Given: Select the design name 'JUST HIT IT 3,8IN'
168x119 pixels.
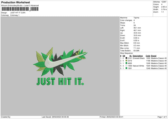Looking at the screenshot, I should coord(18,13).
